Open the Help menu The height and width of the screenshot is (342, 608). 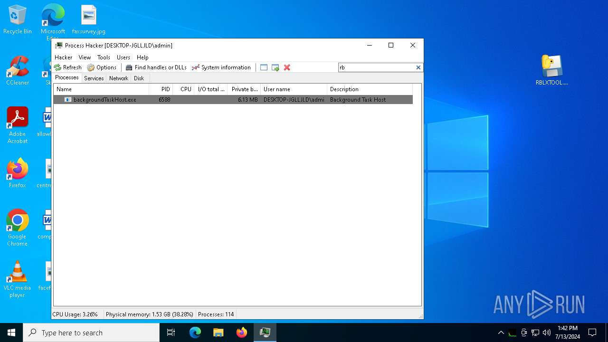click(x=142, y=57)
